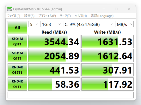Screen dimensions: 141x105
Task: Click the SEQ1M Q8T1 write value 1631.53
Action: [x=108, y=41]
